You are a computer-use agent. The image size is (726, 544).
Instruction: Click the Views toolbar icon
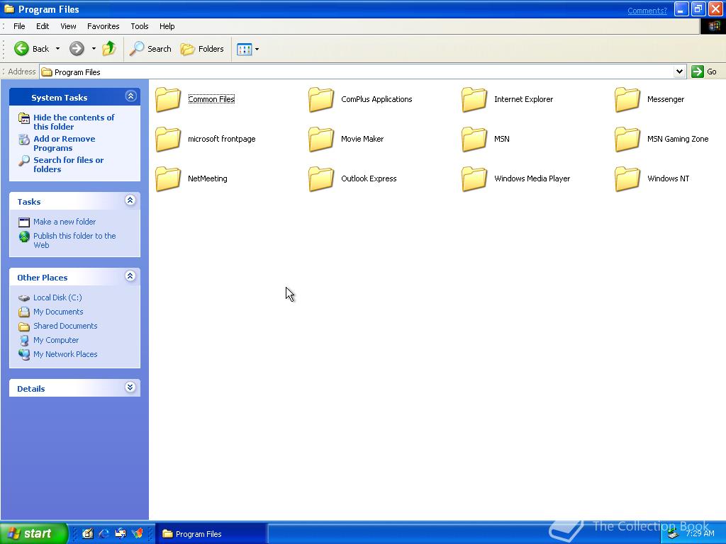pos(244,49)
